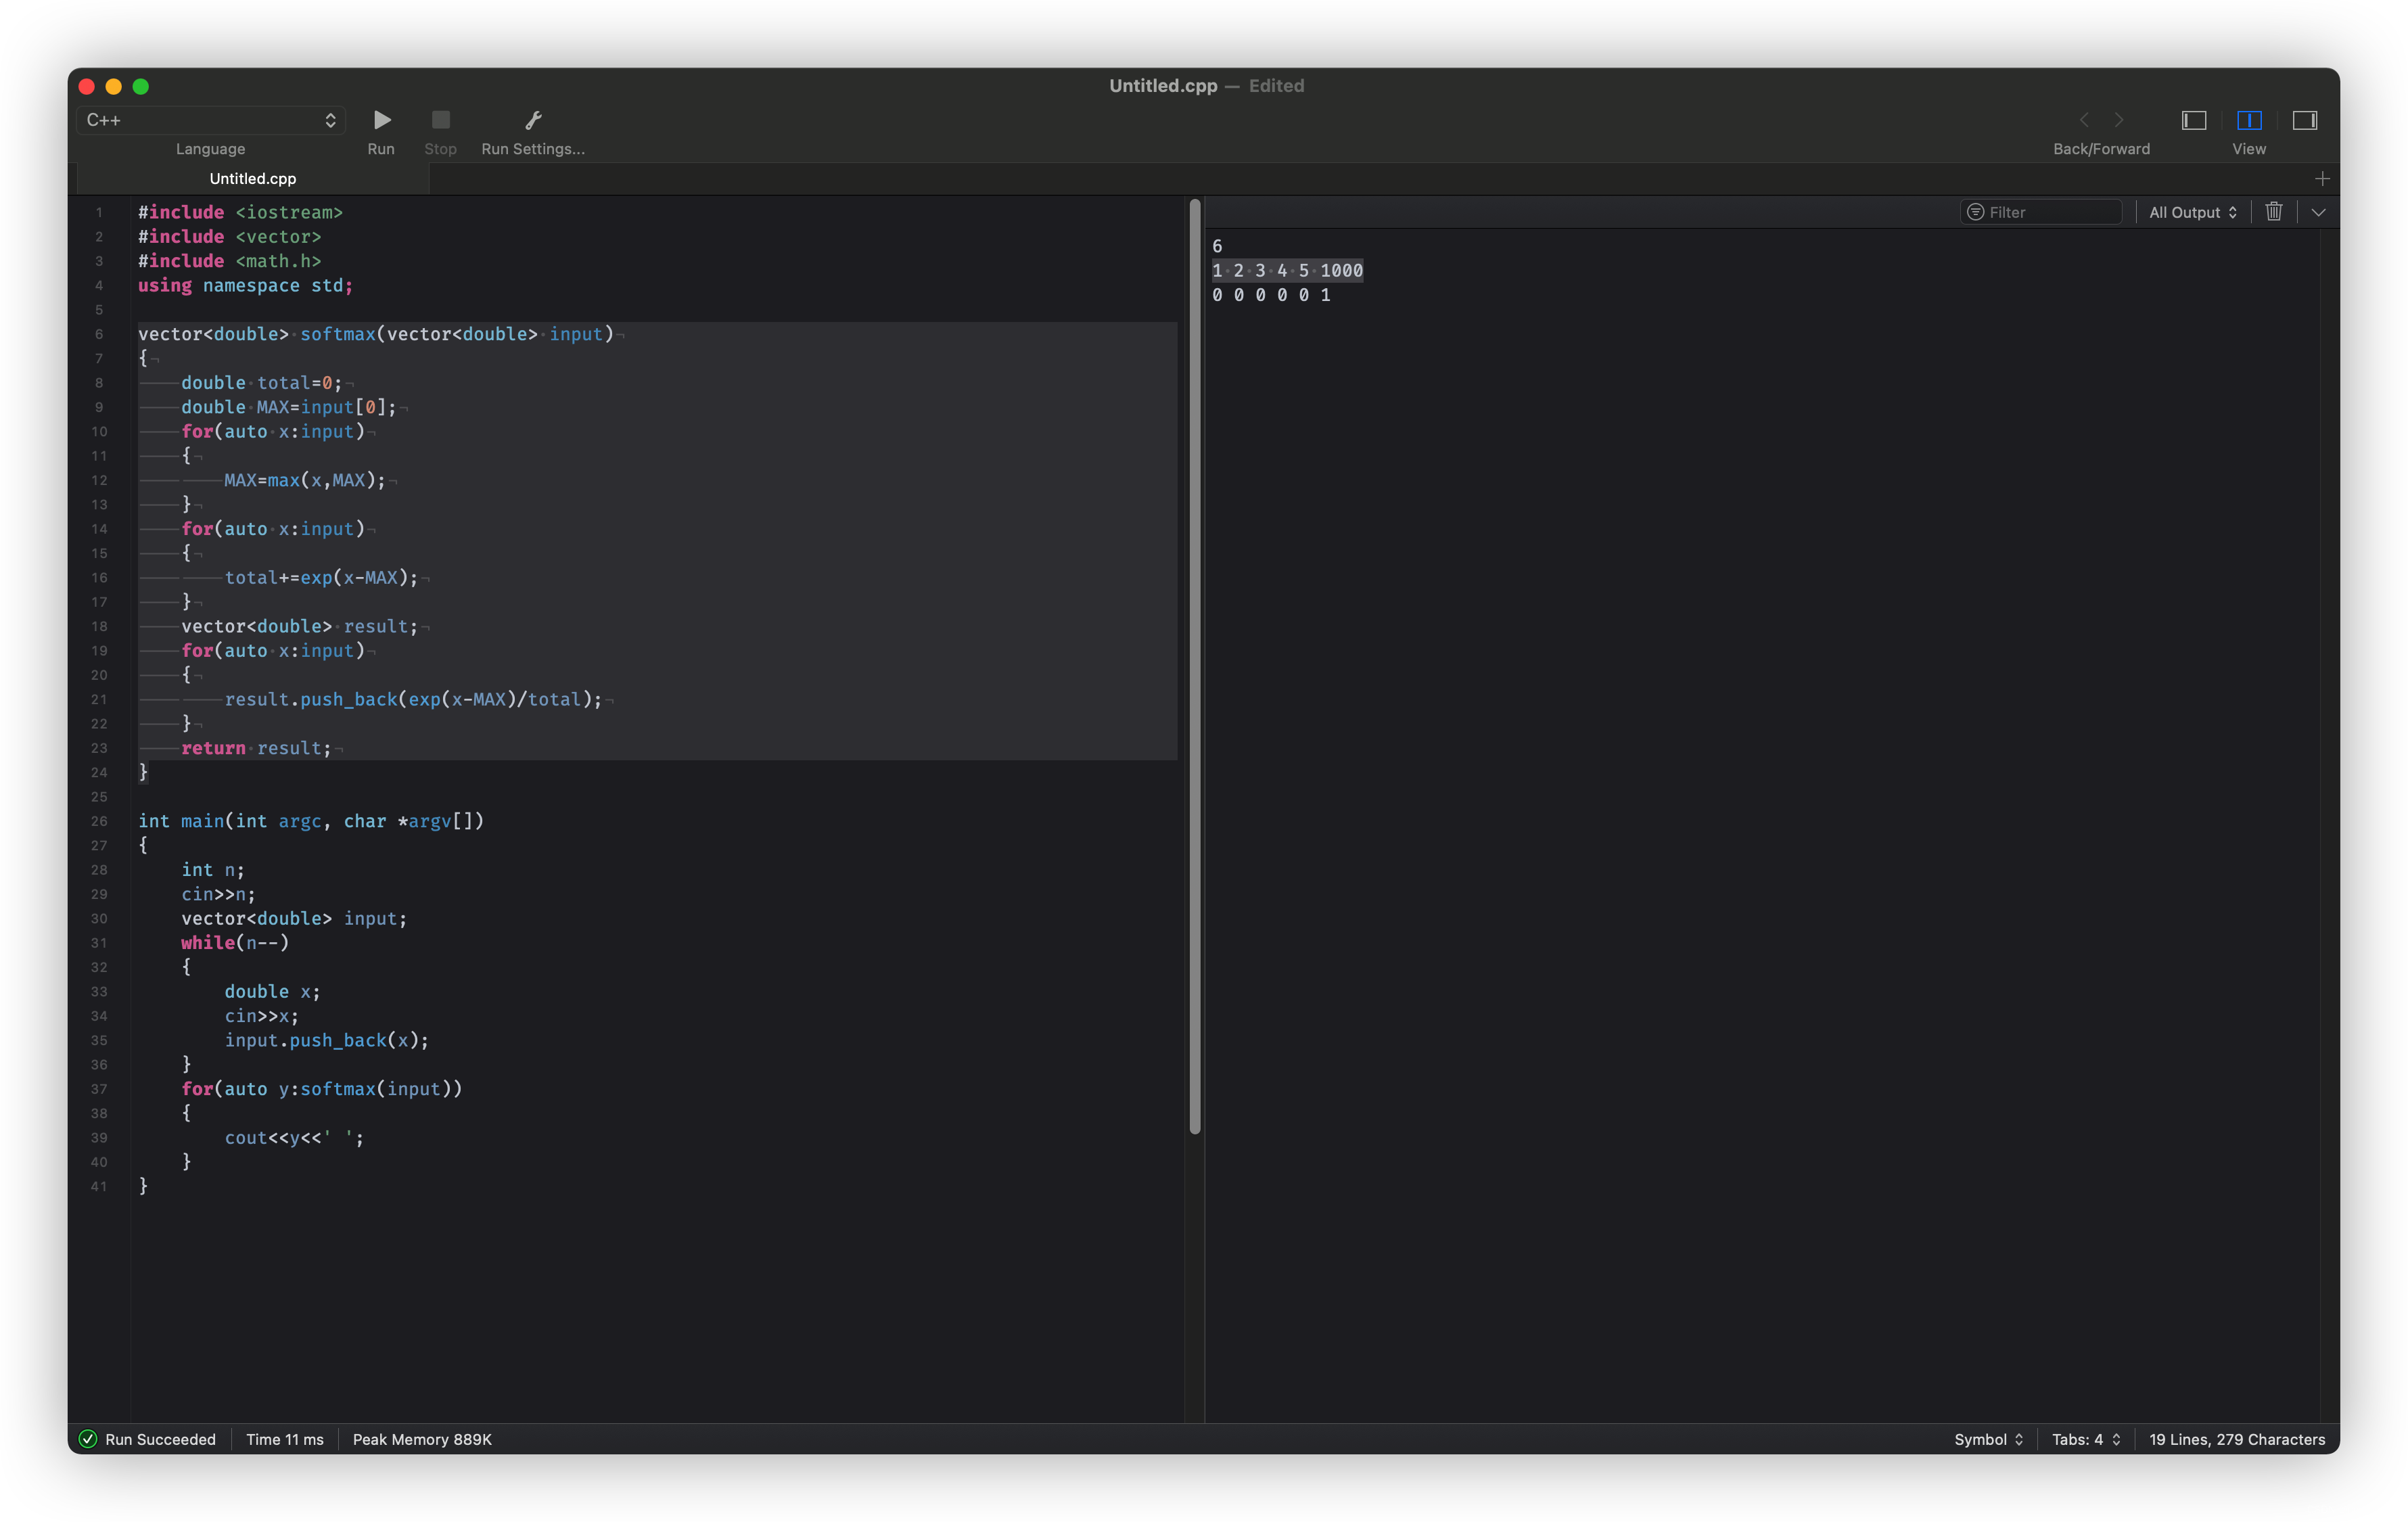The height and width of the screenshot is (1522, 2408).
Task: Open the C++ language dropdown
Action: [211, 120]
